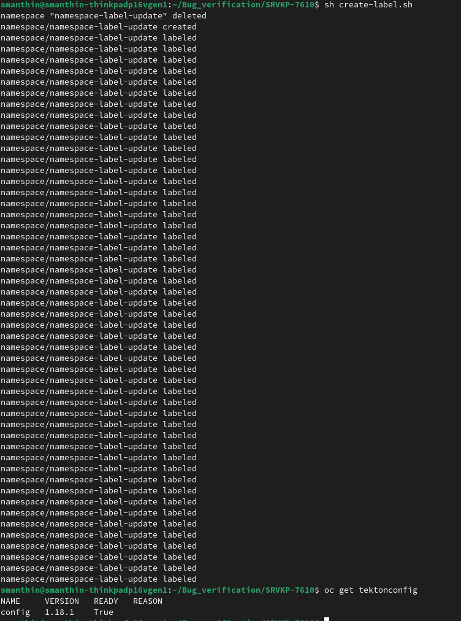Viewport: 461px width, 621px height.
Task: Click the 'REASON' column header
Action: pyautogui.click(x=148, y=601)
